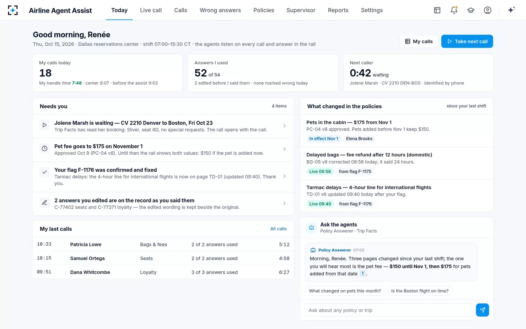Click the pencil icon for edited answers
526x329 pixels.
(45, 203)
